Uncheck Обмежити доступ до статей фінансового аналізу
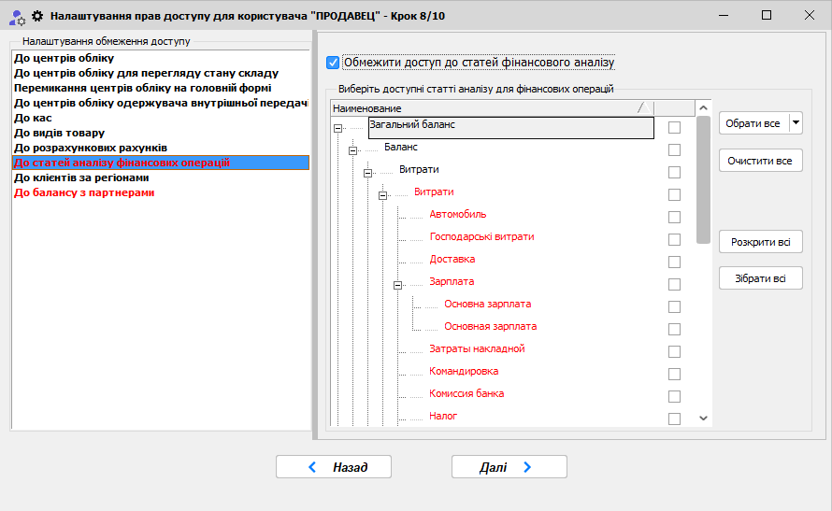Screen dimensions: 832x511 point(333,63)
